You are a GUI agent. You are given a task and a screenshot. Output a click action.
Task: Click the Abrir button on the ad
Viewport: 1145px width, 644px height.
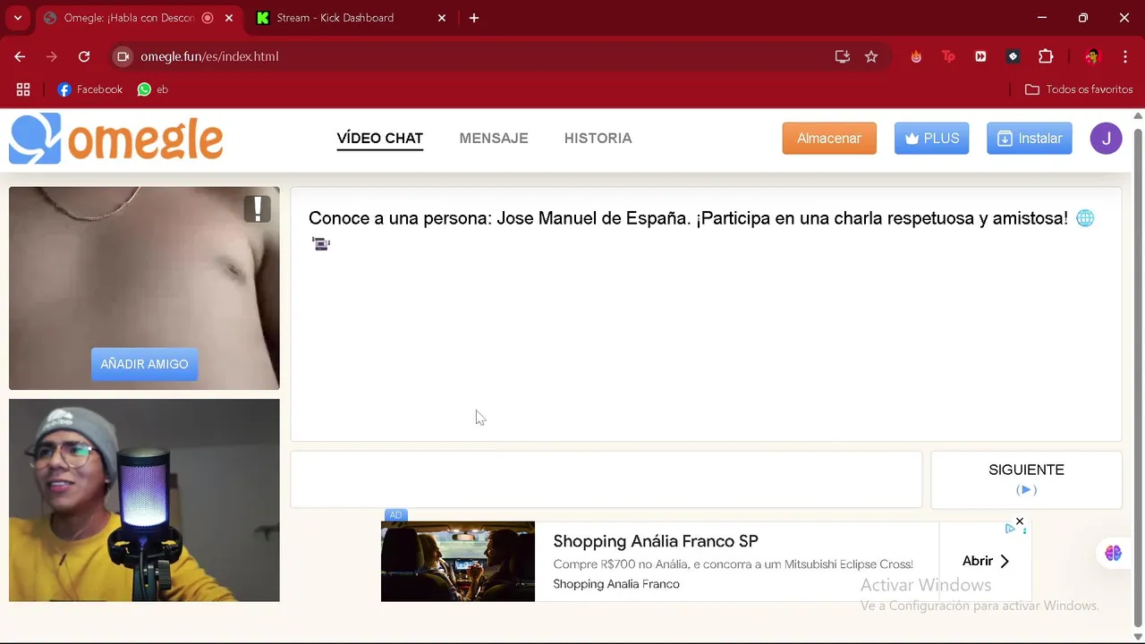click(985, 562)
